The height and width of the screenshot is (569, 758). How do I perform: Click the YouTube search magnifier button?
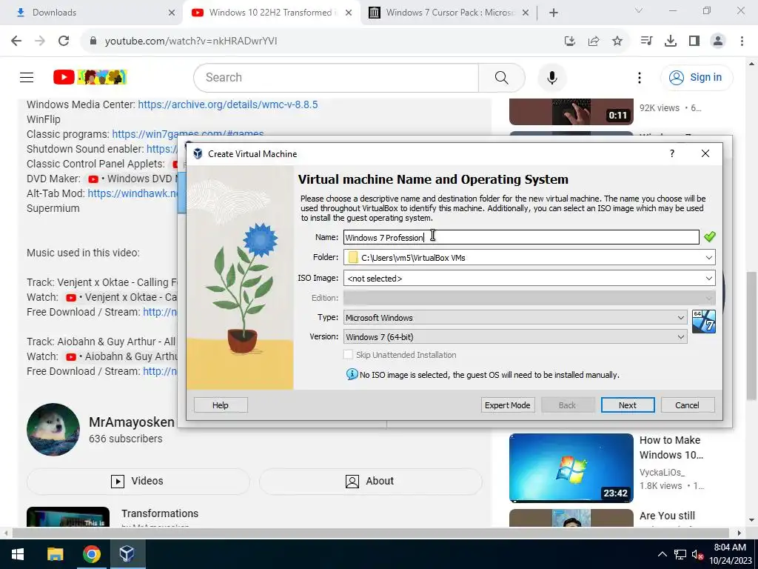pos(501,77)
